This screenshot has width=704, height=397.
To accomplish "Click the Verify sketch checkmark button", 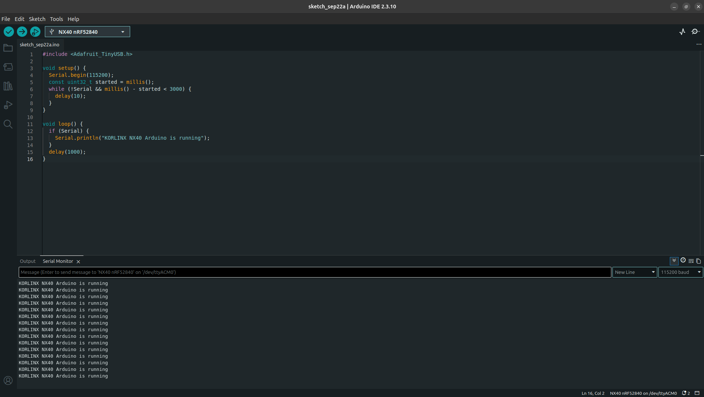I will (x=9, y=32).
